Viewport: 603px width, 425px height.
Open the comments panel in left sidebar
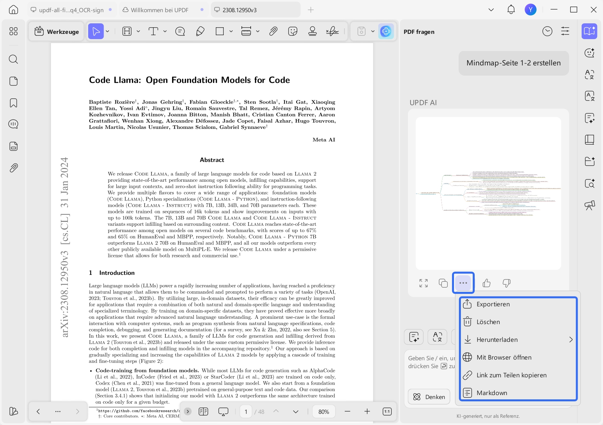tap(13, 124)
